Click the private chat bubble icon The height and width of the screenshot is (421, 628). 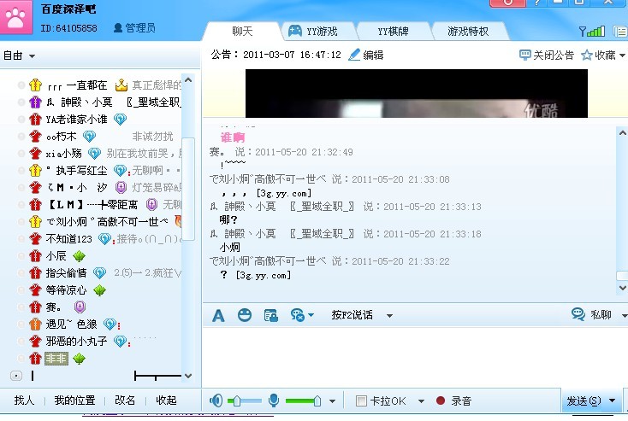coord(578,314)
